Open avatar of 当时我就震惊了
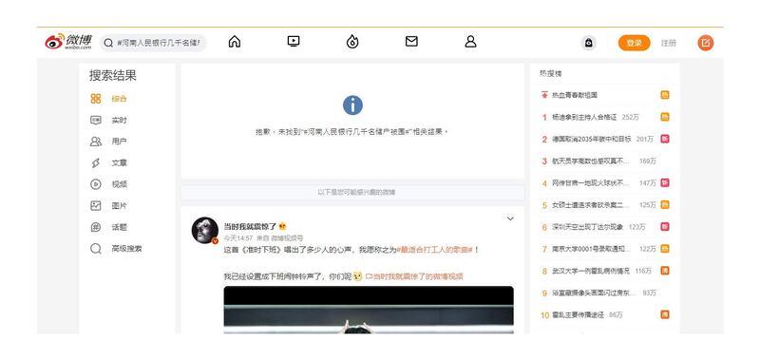The width and height of the screenshot is (760, 360). pyautogui.click(x=204, y=230)
